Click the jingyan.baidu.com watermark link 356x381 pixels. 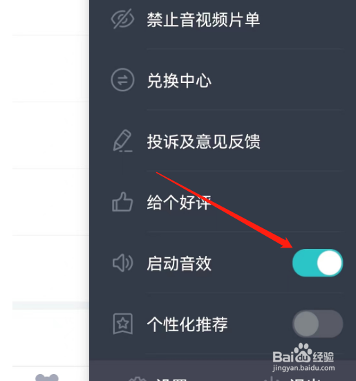click(303, 368)
